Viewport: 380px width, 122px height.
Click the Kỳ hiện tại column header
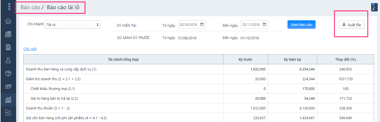coord(292,59)
